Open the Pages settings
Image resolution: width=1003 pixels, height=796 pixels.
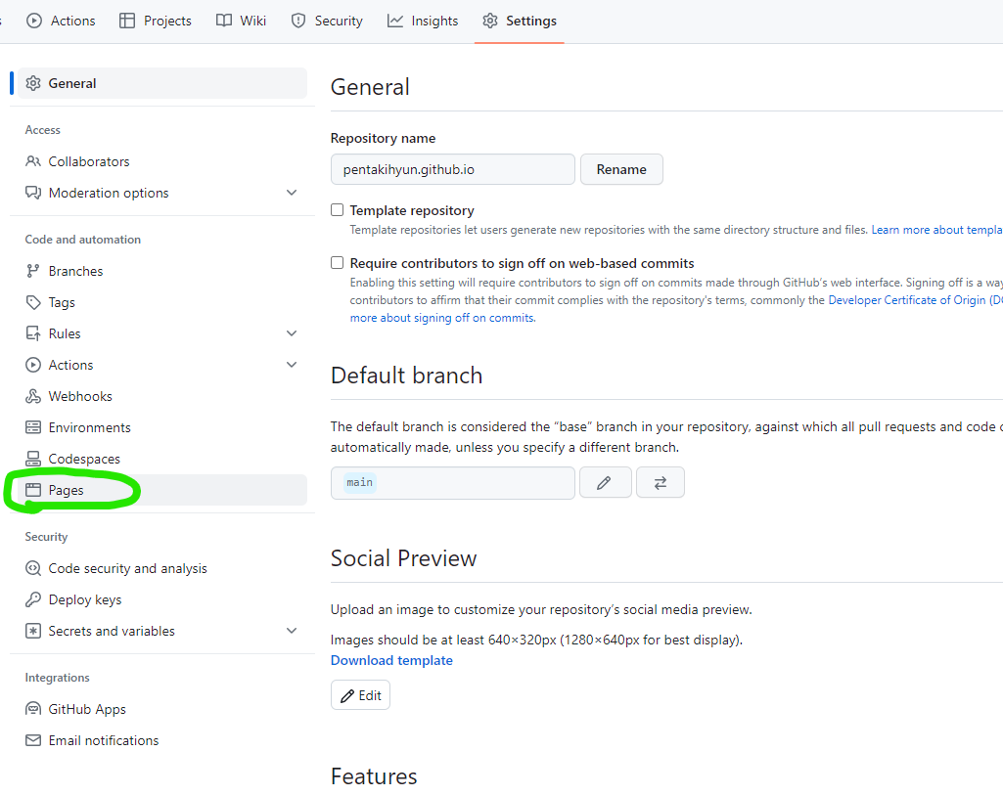coord(162,490)
